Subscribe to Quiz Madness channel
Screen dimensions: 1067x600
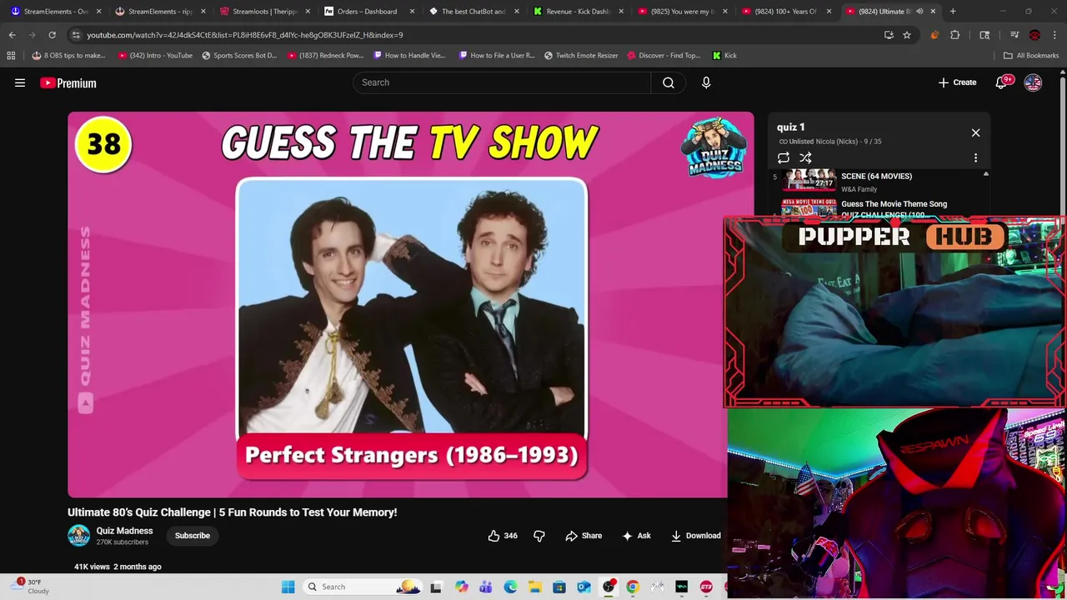(193, 536)
